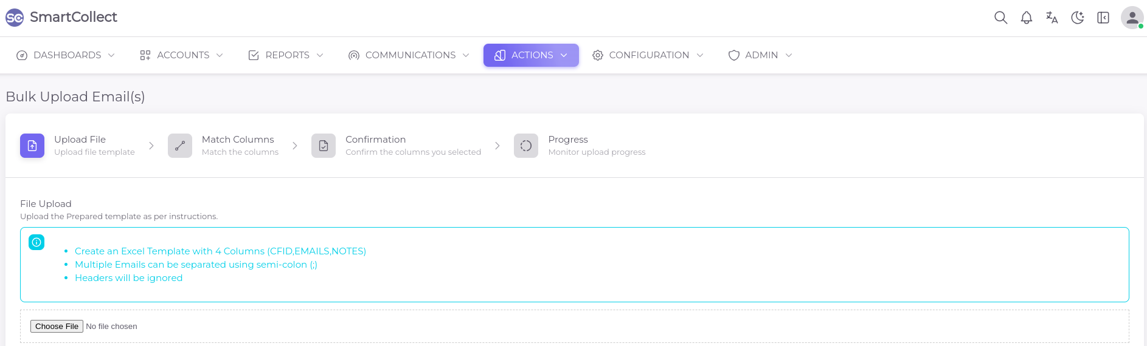This screenshot has height=346, width=1147.
Task: Click the Progress step icon
Action: (x=526, y=146)
